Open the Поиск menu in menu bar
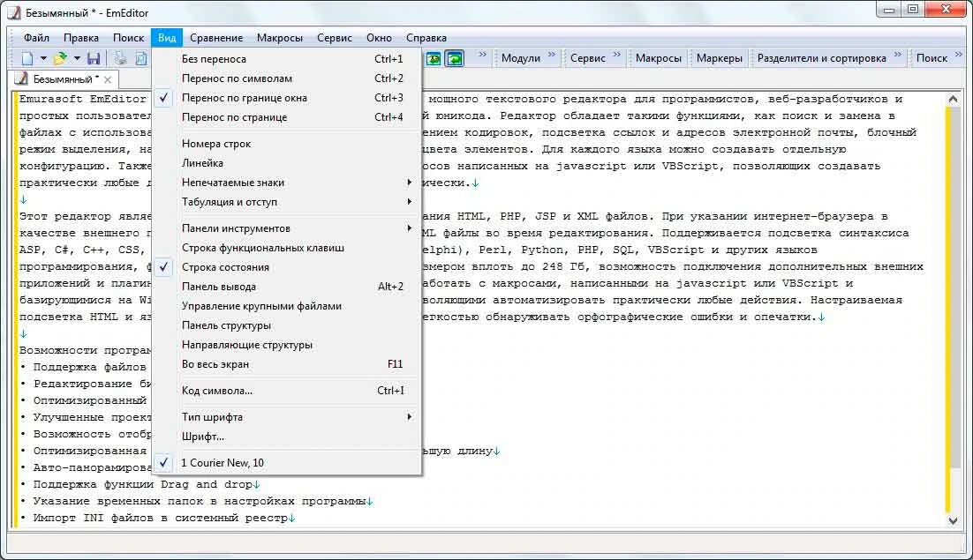The height and width of the screenshot is (560, 973). (x=128, y=38)
